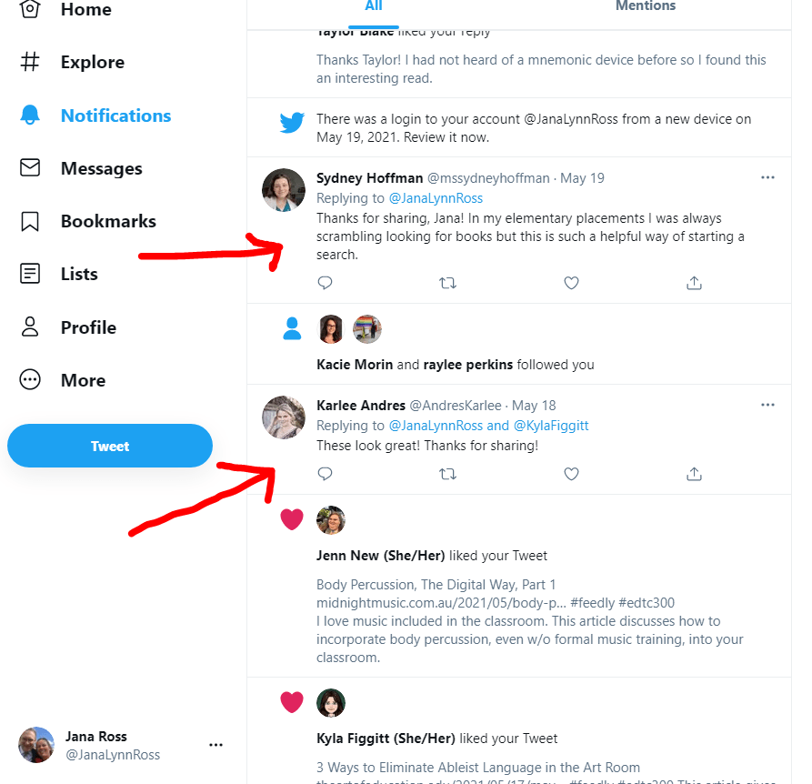Viewport: 812px width, 784px height.
Task: Reply to Karlee Andres' tweet
Action: pos(325,474)
